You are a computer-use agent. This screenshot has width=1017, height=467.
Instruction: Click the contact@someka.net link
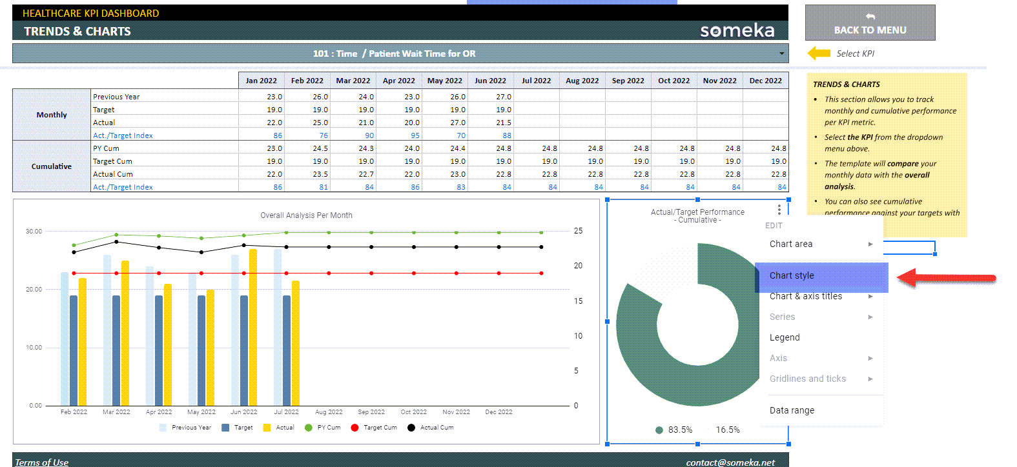(730, 462)
